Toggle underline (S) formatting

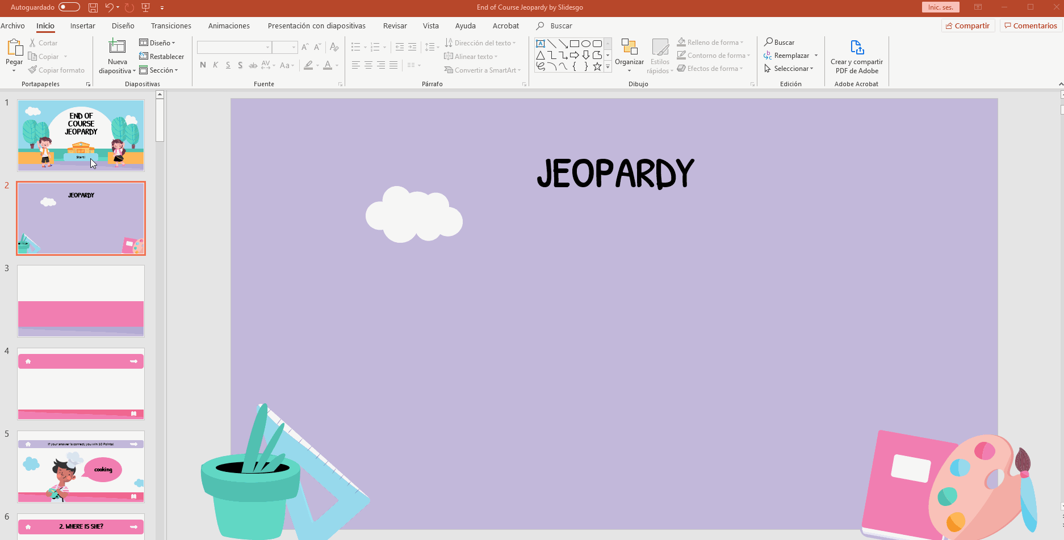tap(228, 65)
